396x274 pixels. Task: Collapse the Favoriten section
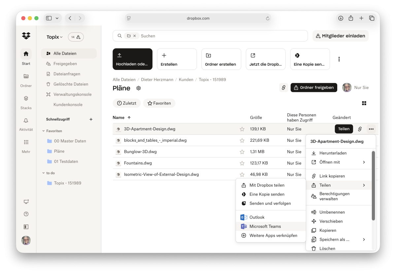[44, 131]
